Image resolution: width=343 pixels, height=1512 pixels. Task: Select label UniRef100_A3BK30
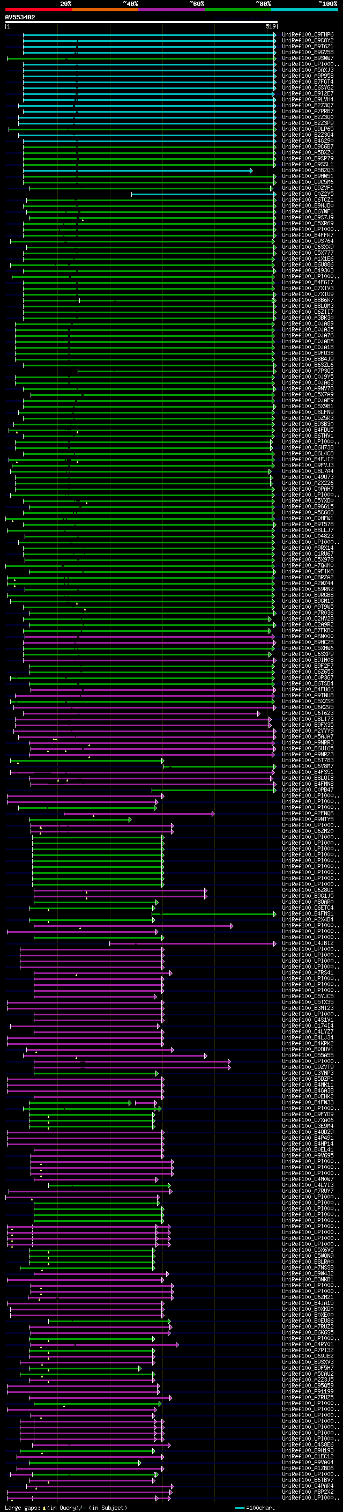(307, 318)
